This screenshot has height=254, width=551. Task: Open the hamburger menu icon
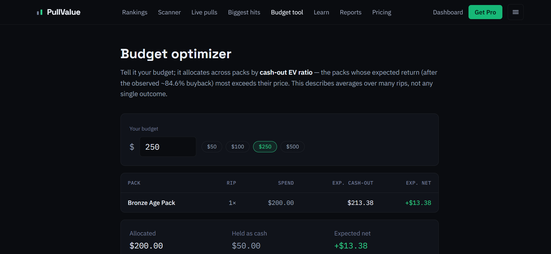[515, 12]
